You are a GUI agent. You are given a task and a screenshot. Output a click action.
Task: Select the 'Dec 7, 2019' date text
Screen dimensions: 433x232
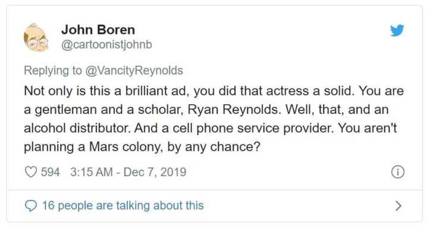coord(155,172)
